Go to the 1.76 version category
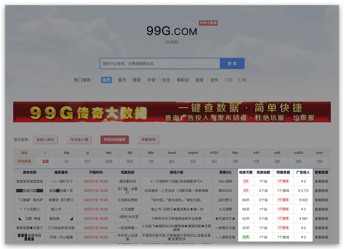This screenshot has width=344, height=249. tap(242, 80)
